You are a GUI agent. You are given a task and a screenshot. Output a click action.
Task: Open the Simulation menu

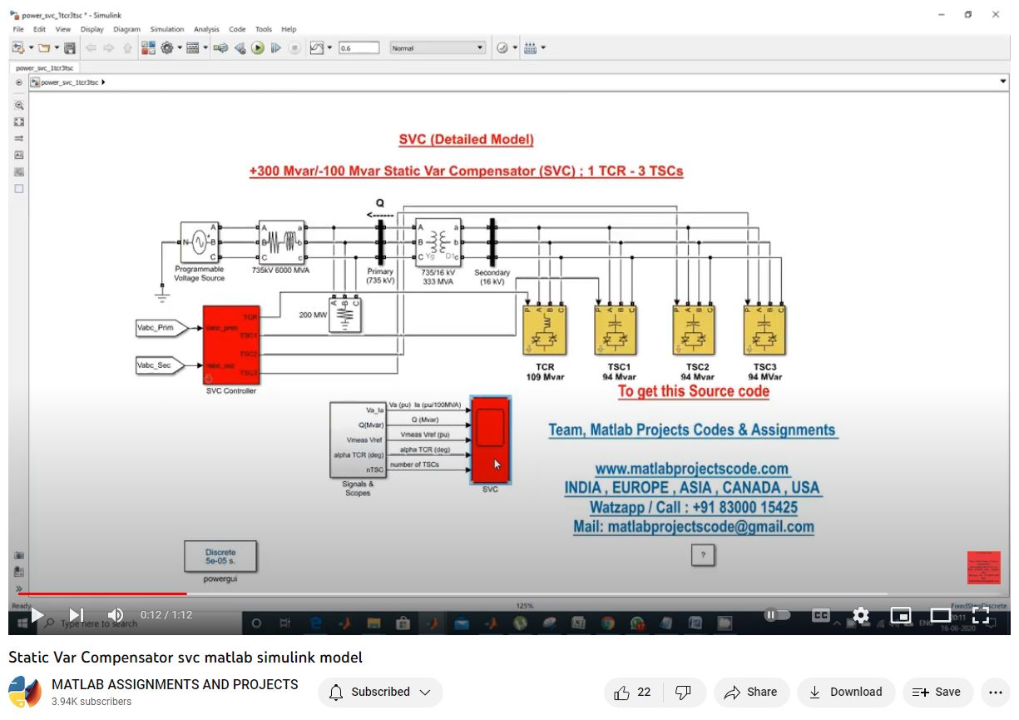coord(166,29)
